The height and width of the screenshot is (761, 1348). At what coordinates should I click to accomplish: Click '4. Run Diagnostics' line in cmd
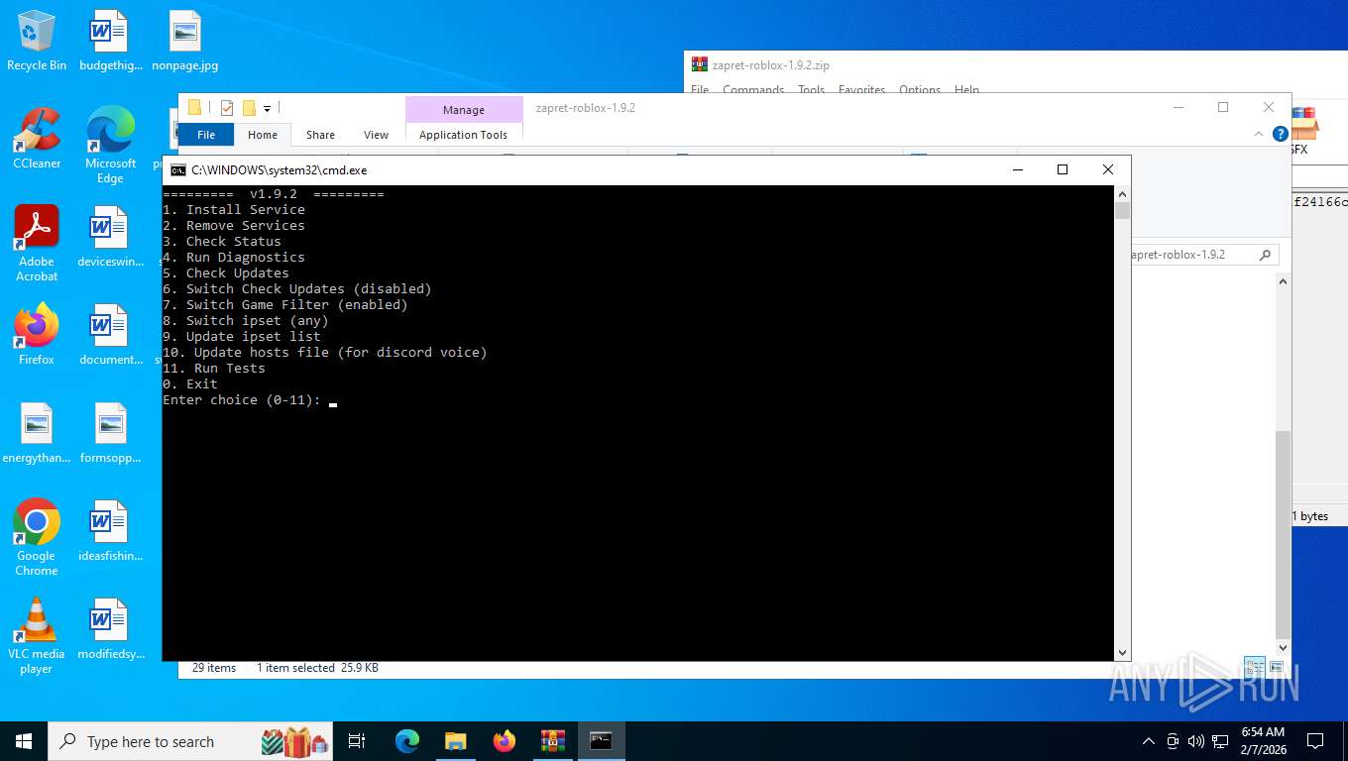click(x=234, y=257)
